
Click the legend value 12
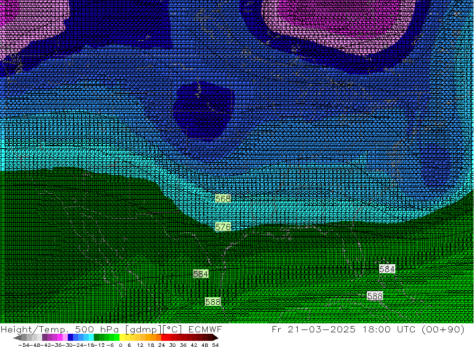140,345
